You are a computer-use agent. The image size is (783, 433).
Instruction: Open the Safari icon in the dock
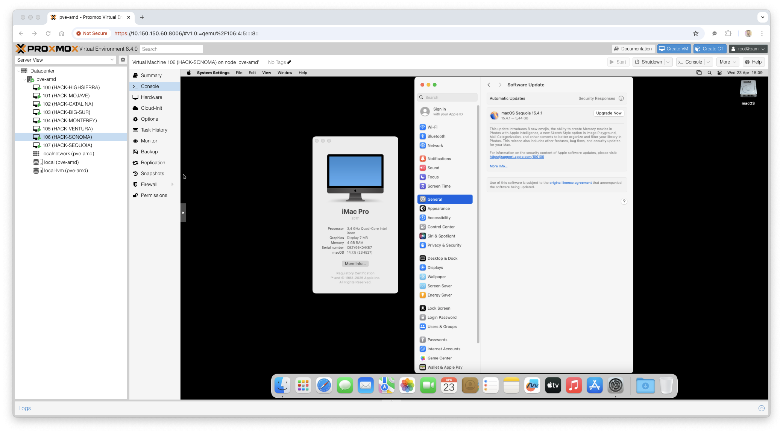pos(324,386)
